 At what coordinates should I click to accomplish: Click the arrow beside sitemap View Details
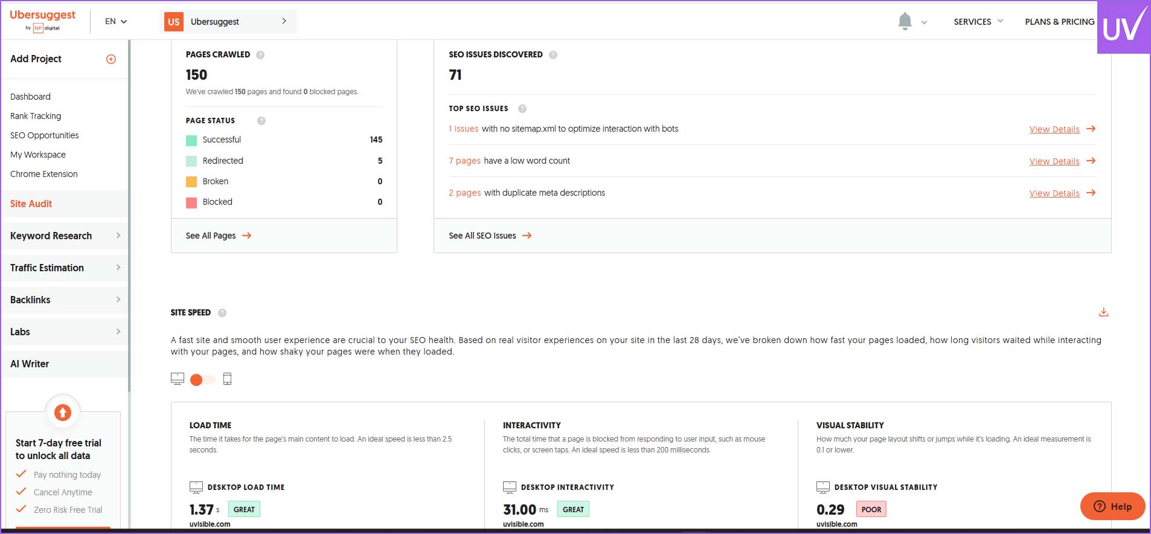[x=1091, y=129]
